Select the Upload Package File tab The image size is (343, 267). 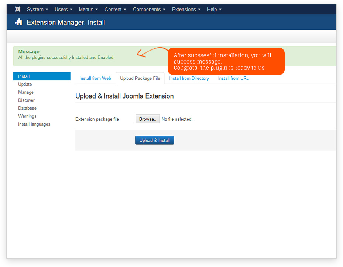point(140,78)
